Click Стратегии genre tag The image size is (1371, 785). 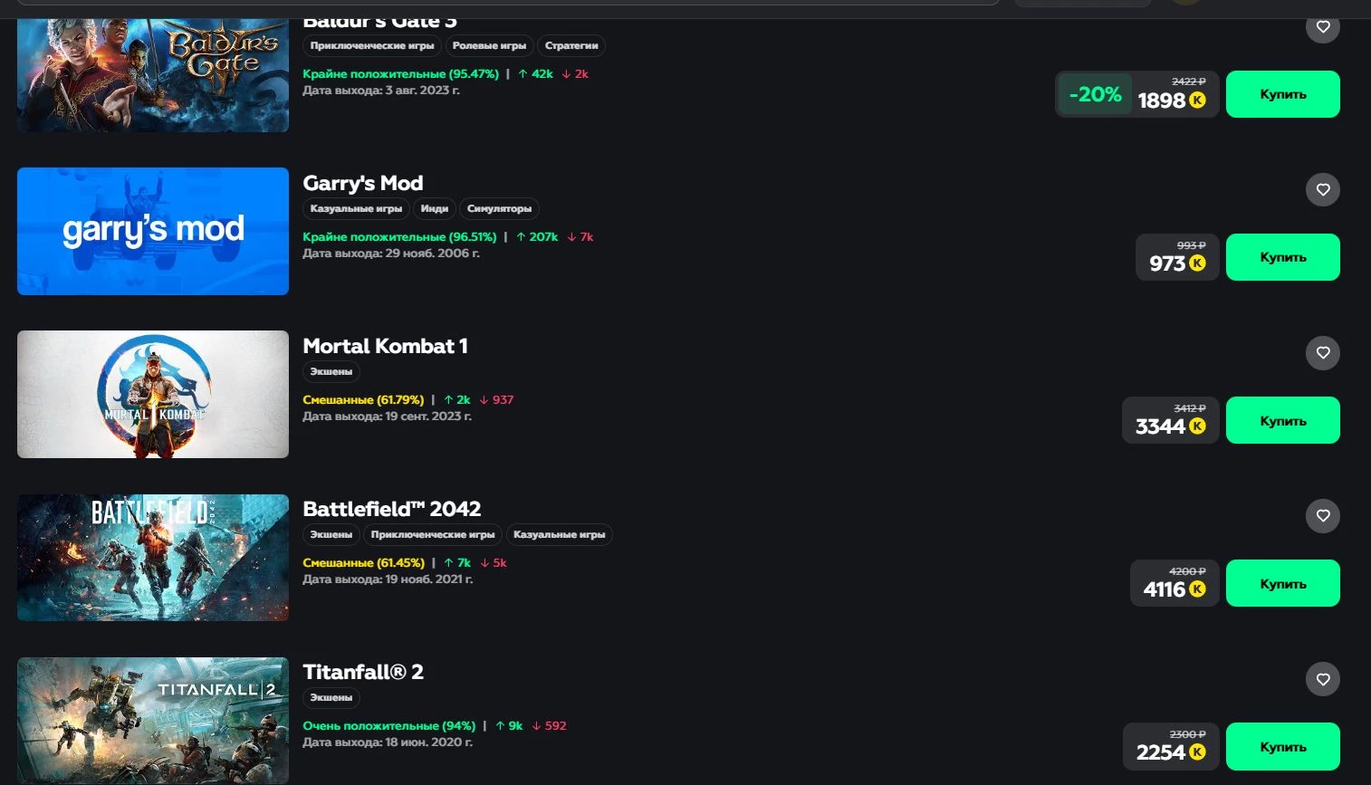pyautogui.click(x=571, y=46)
